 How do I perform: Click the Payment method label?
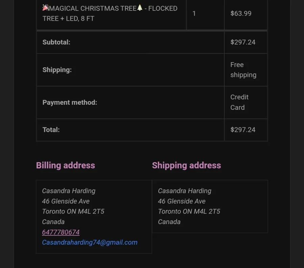(x=70, y=102)
